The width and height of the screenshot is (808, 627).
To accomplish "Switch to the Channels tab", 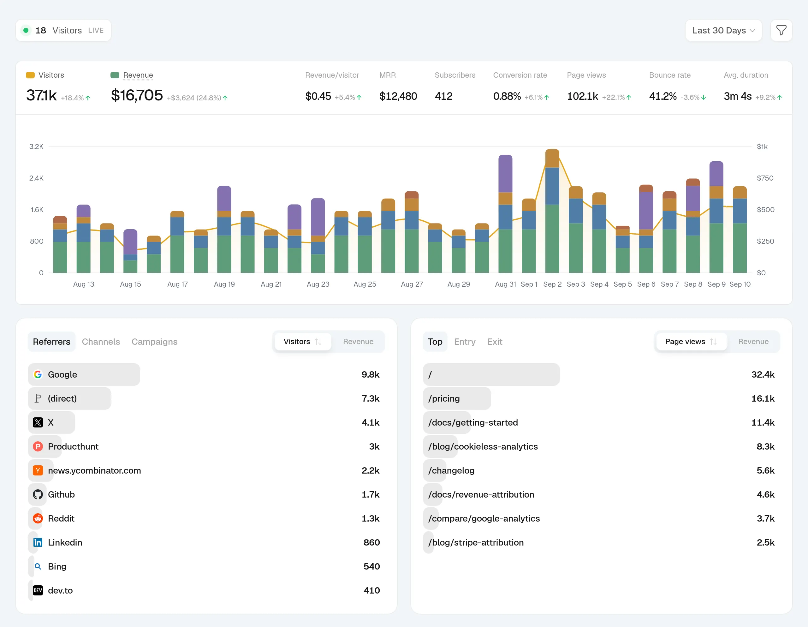I will click(x=101, y=342).
